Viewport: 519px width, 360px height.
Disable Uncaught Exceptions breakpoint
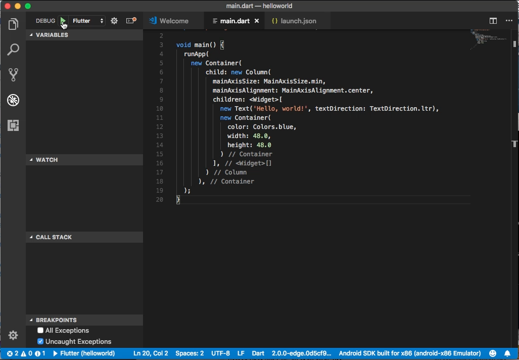point(40,341)
